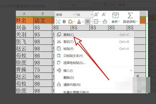Viewport: 156px width, 104px height.
Task: Click the format painter brush icon
Action: pyautogui.click(x=105, y=22)
